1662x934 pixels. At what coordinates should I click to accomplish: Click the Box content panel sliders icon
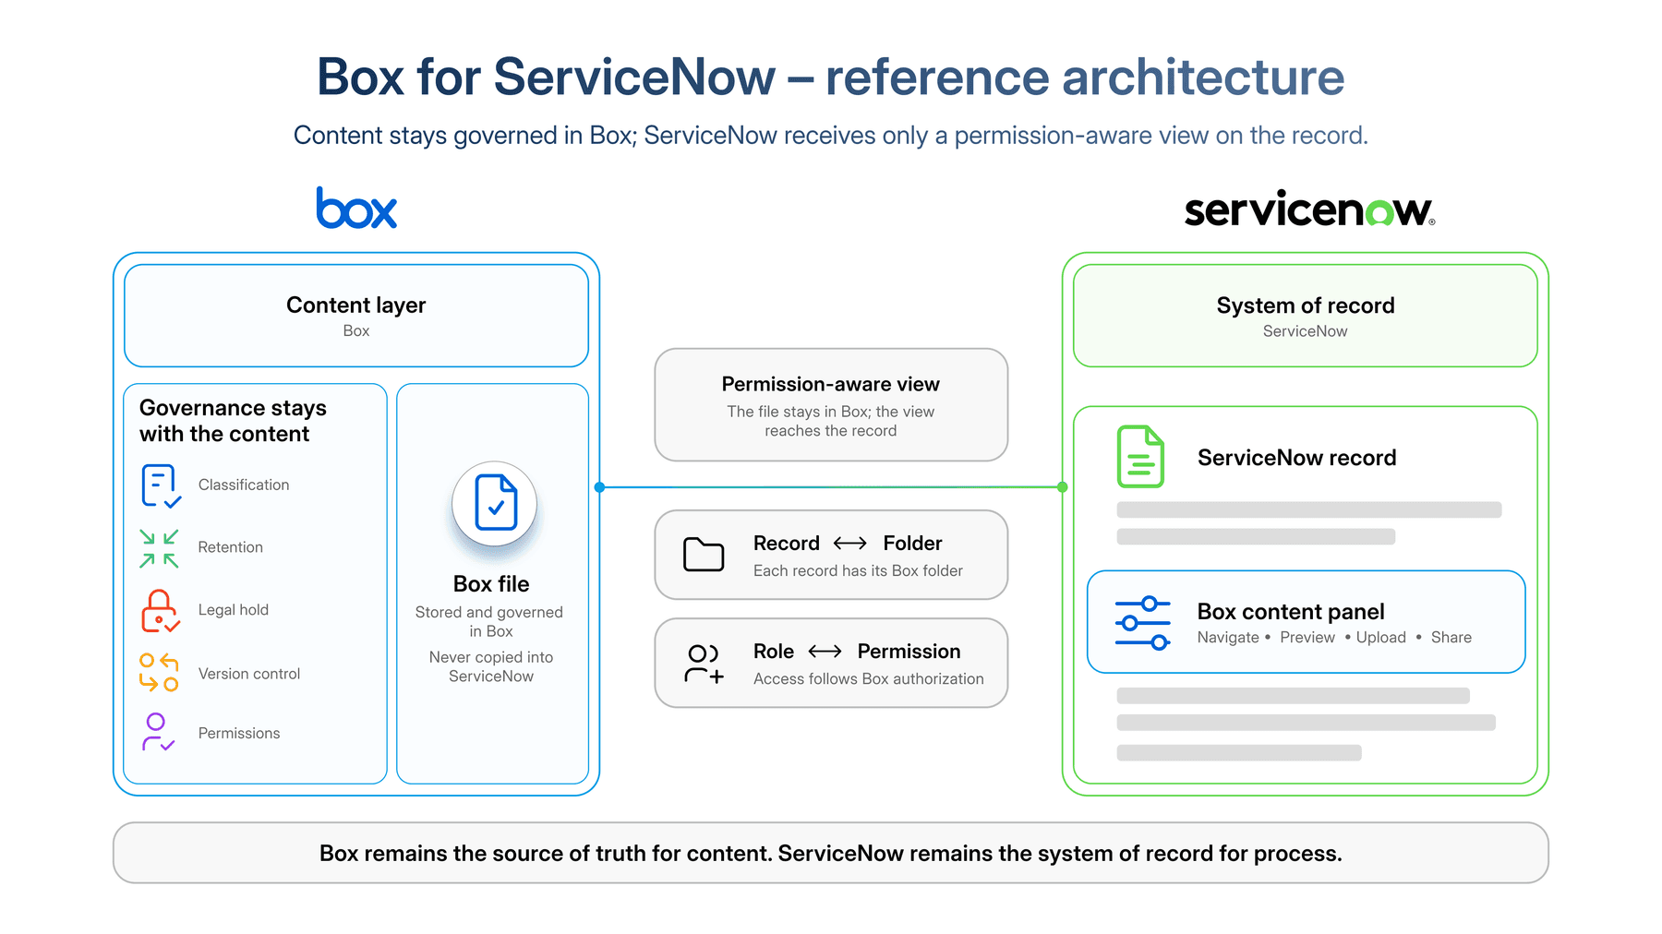[1143, 623]
